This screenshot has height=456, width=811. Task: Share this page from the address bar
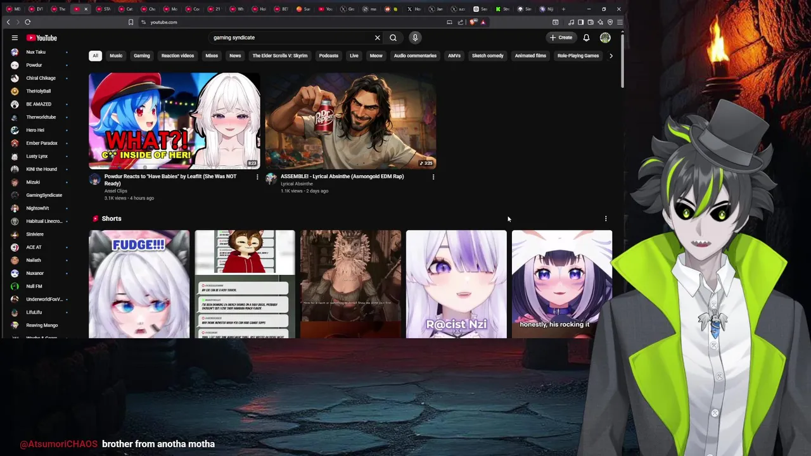tap(461, 22)
